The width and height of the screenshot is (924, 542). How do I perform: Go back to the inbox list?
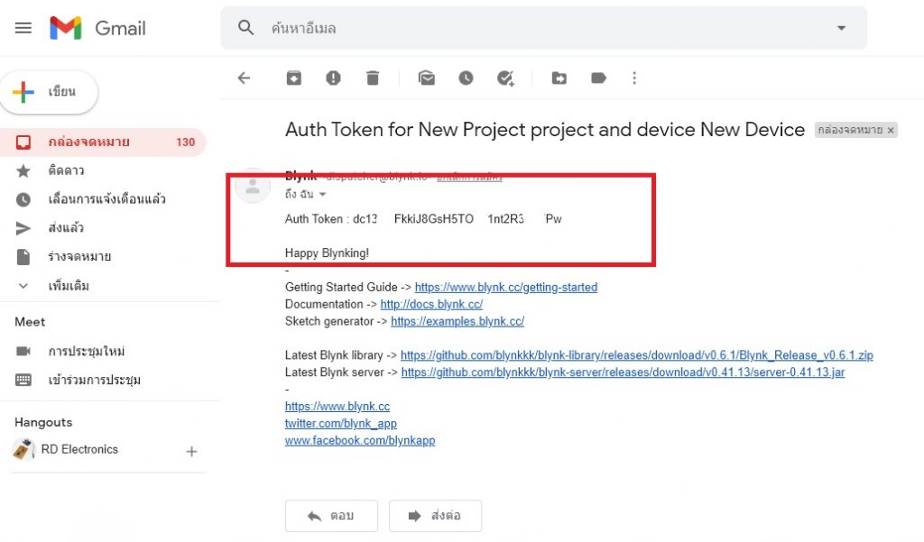coord(244,78)
